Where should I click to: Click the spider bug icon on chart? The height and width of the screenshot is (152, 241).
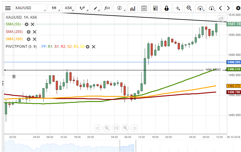click(x=14, y=76)
